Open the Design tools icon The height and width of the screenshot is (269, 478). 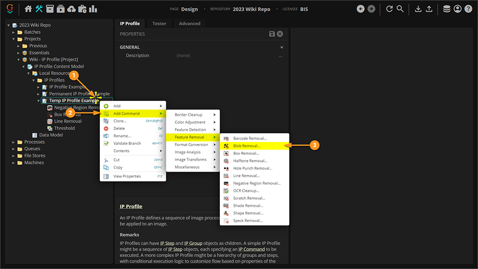pos(39,9)
